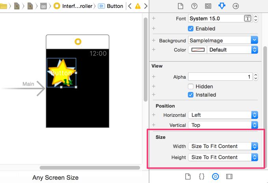
Task: Uncheck the Installed checkbox
Action: pos(191,95)
